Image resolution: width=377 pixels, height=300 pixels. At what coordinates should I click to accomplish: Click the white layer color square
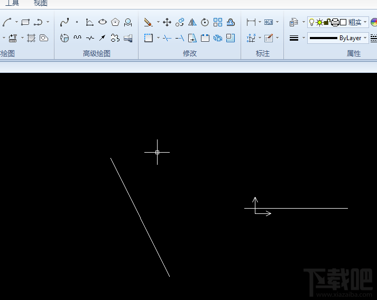pyautogui.click(x=343, y=22)
